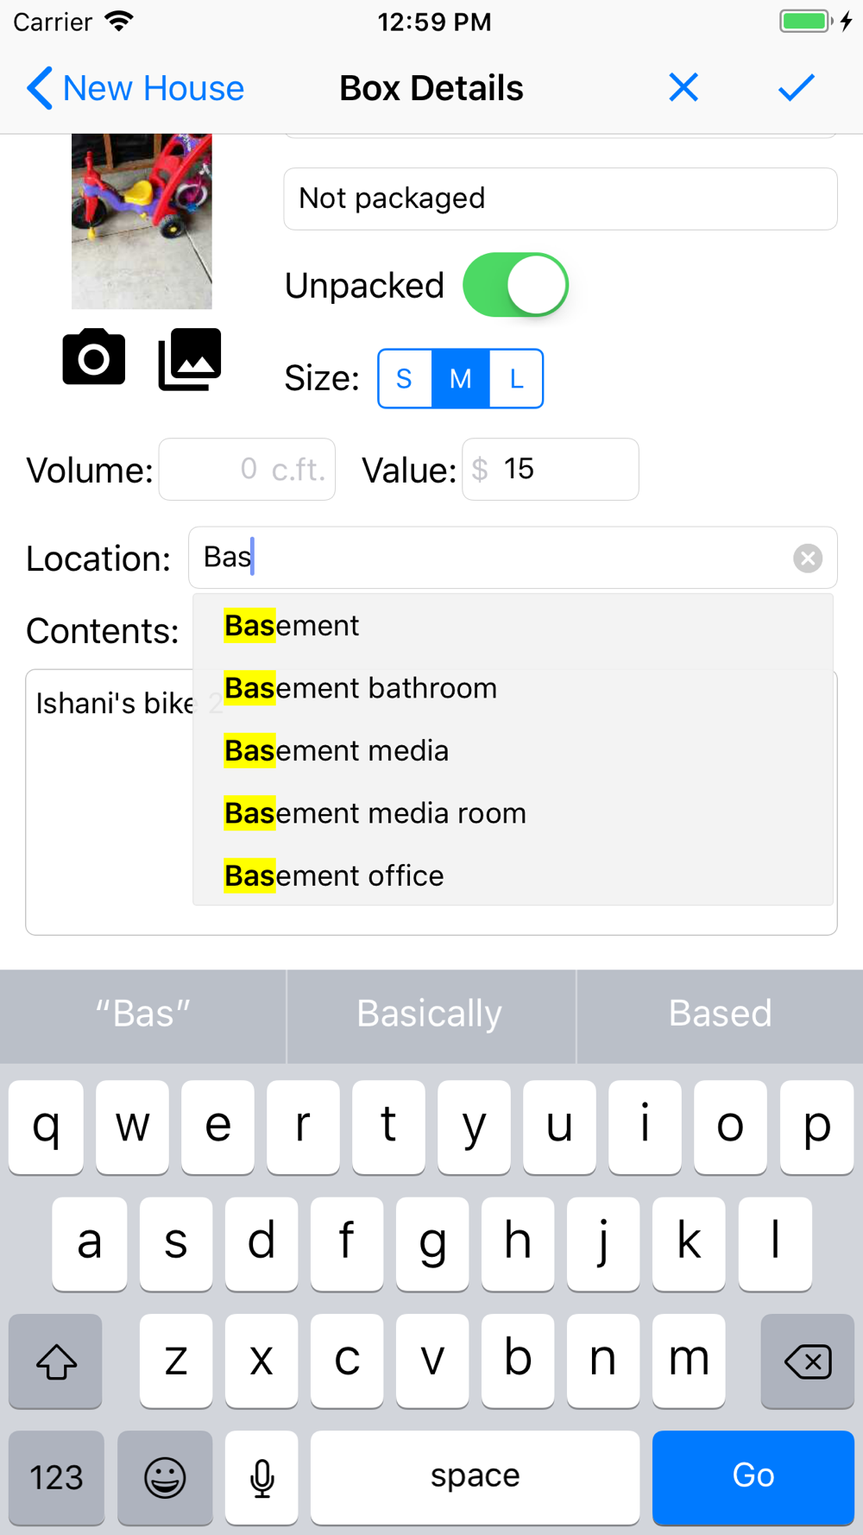
Task: Tap the shift key
Action: [x=56, y=1361]
